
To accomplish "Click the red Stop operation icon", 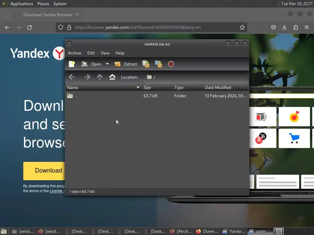I will (x=171, y=64).
